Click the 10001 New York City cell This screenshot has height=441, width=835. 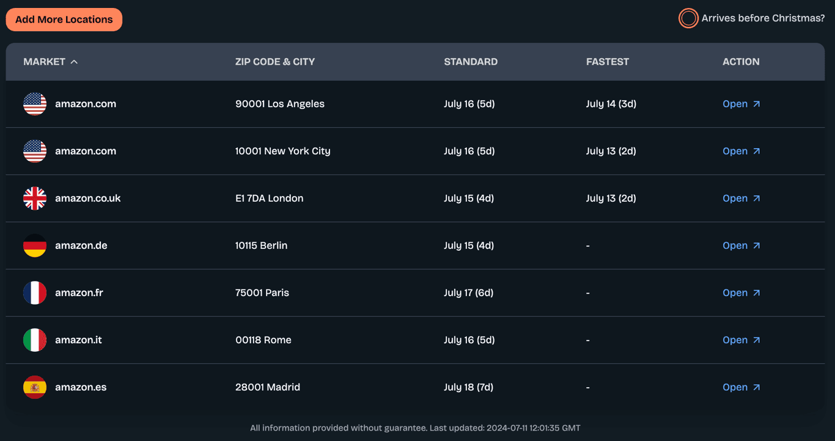coord(283,151)
